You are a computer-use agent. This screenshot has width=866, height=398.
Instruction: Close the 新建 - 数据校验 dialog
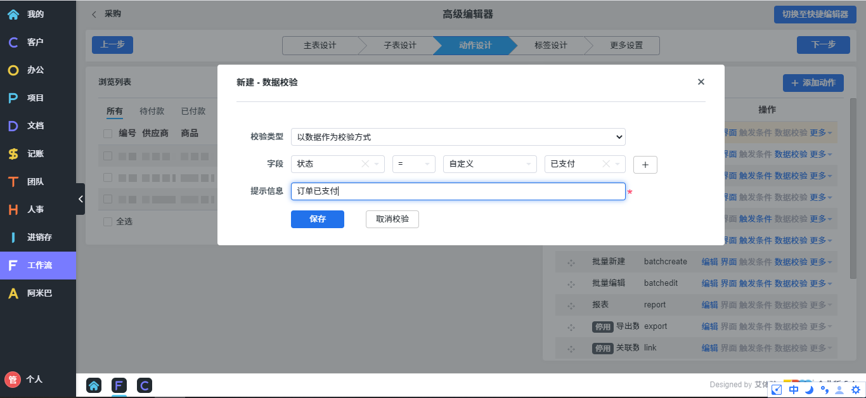701,82
